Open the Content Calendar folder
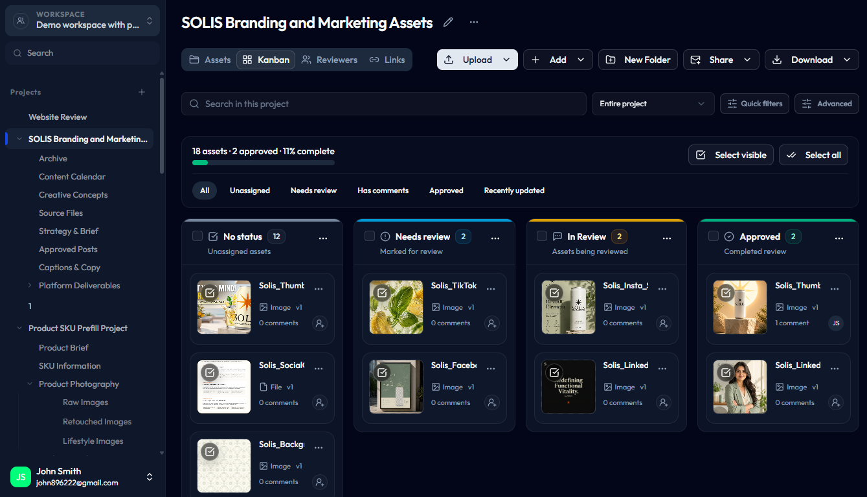 [x=72, y=177]
